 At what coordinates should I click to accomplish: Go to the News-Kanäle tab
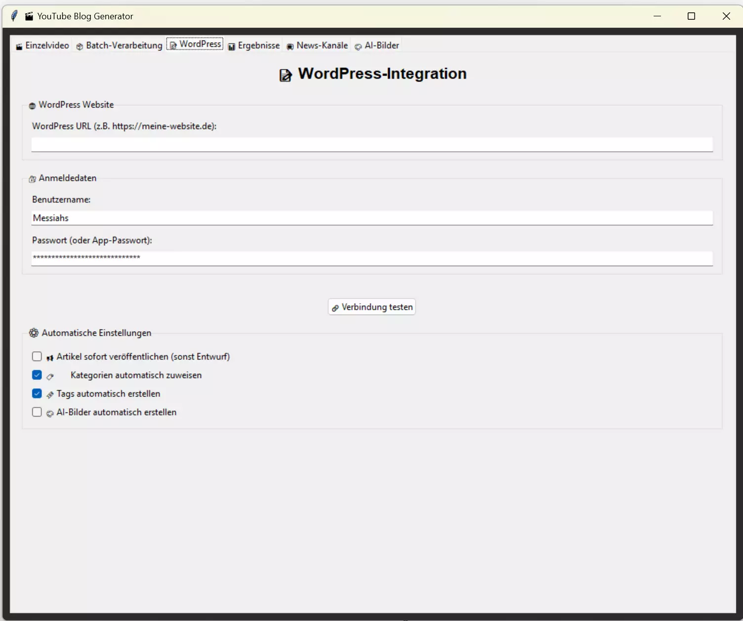coord(317,45)
